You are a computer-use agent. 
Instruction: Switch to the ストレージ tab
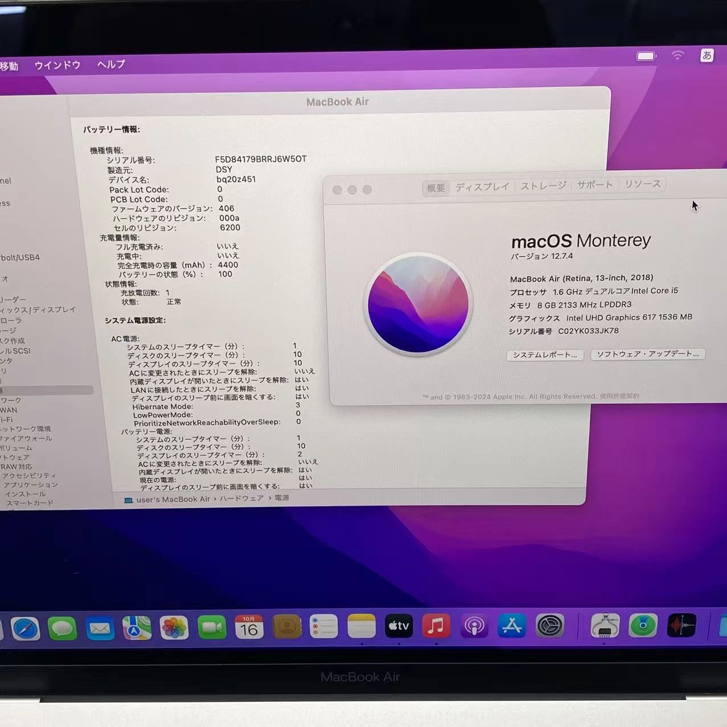click(x=542, y=185)
